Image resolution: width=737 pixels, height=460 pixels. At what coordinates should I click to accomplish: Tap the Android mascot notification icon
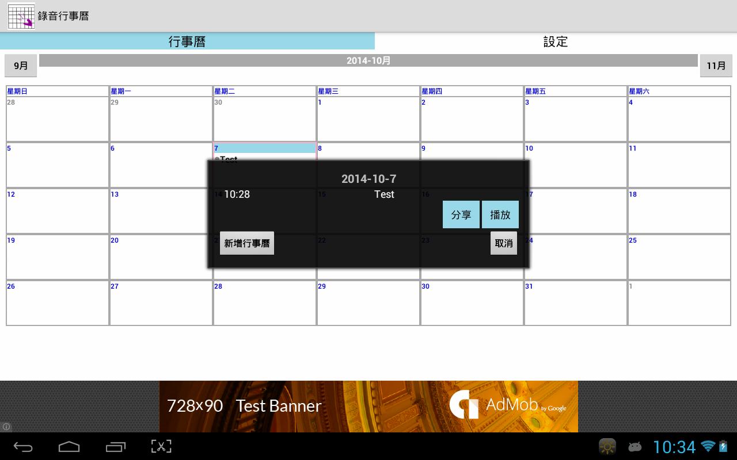coord(635,446)
